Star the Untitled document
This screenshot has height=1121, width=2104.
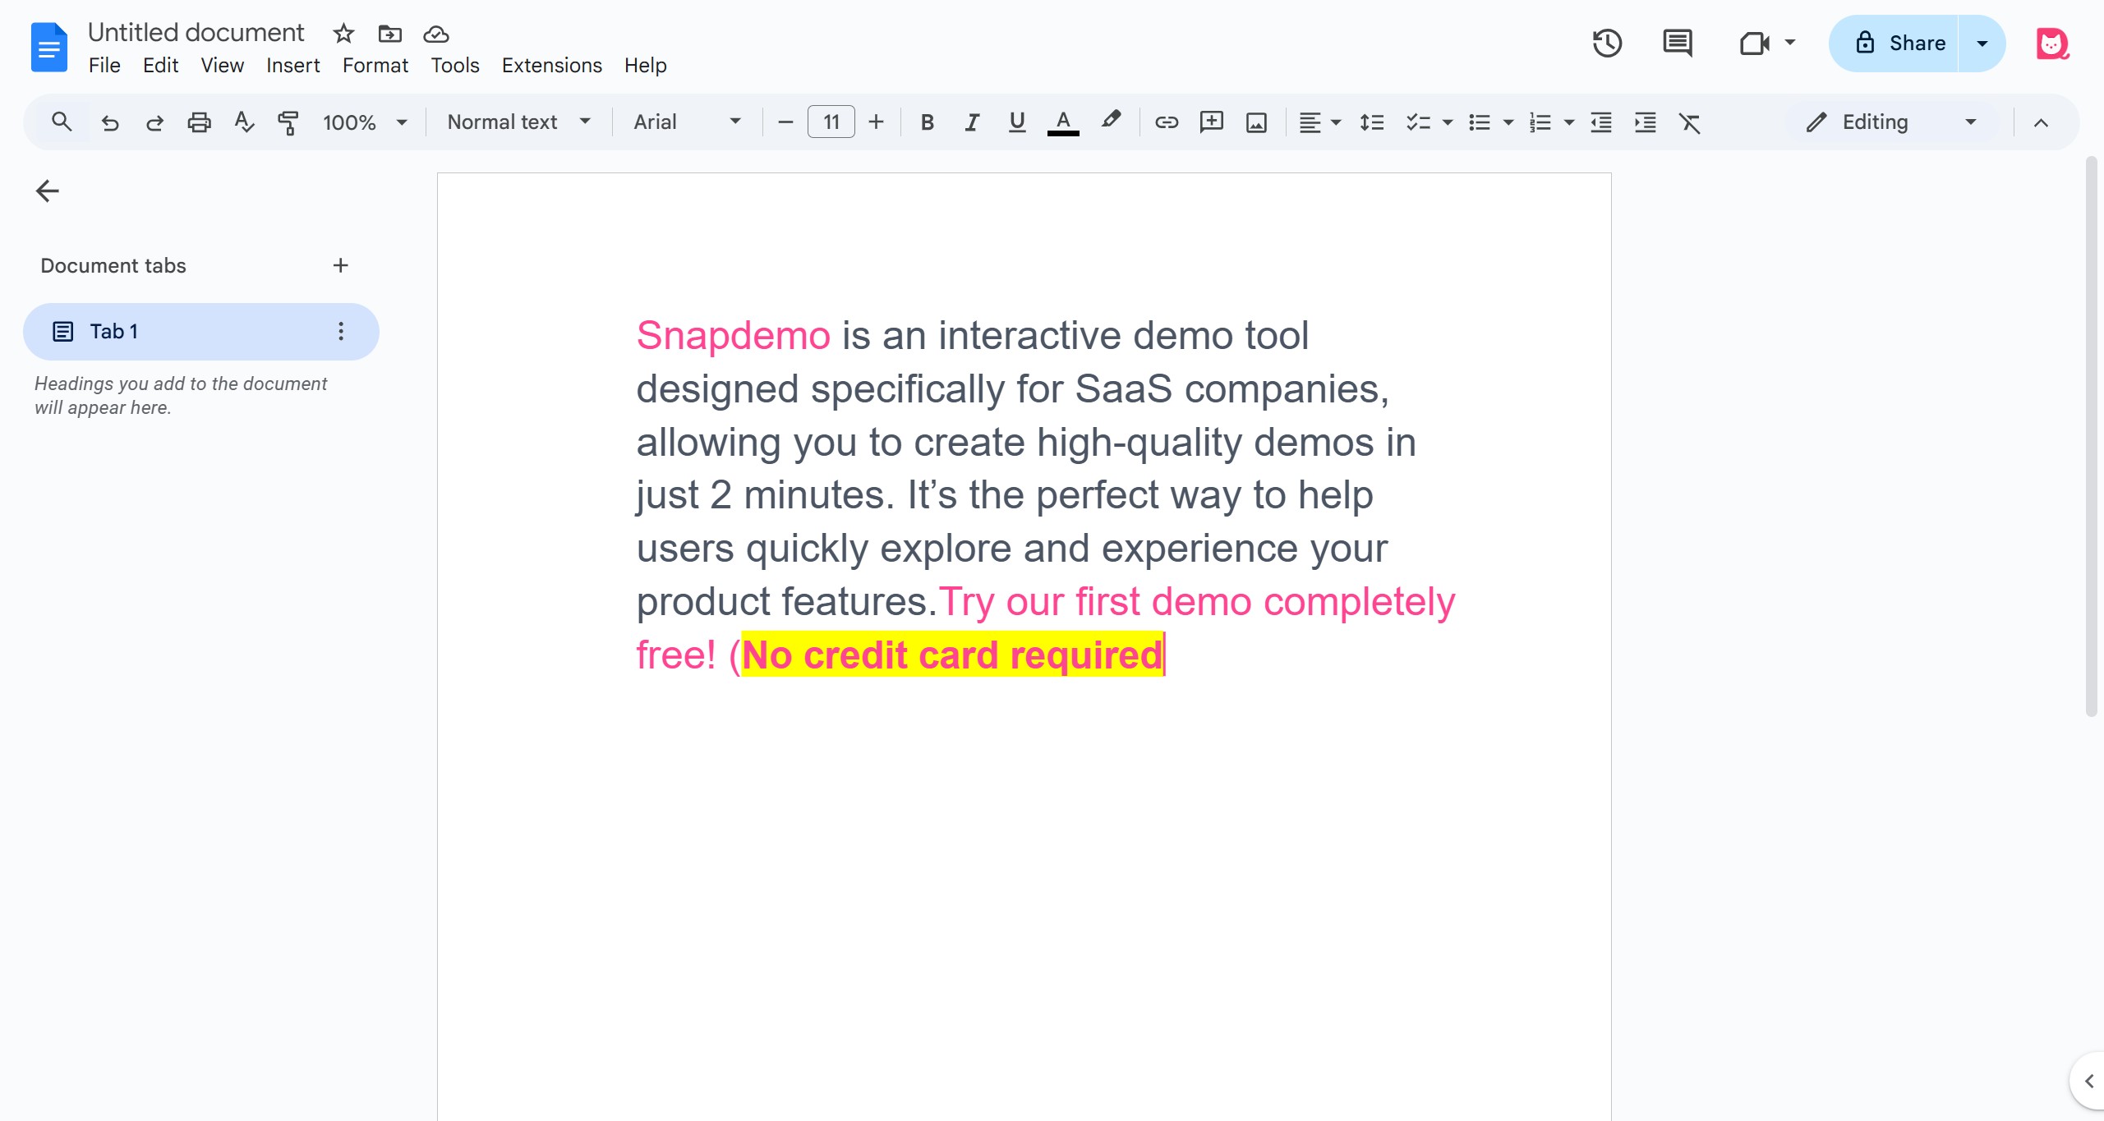(x=343, y=34)
